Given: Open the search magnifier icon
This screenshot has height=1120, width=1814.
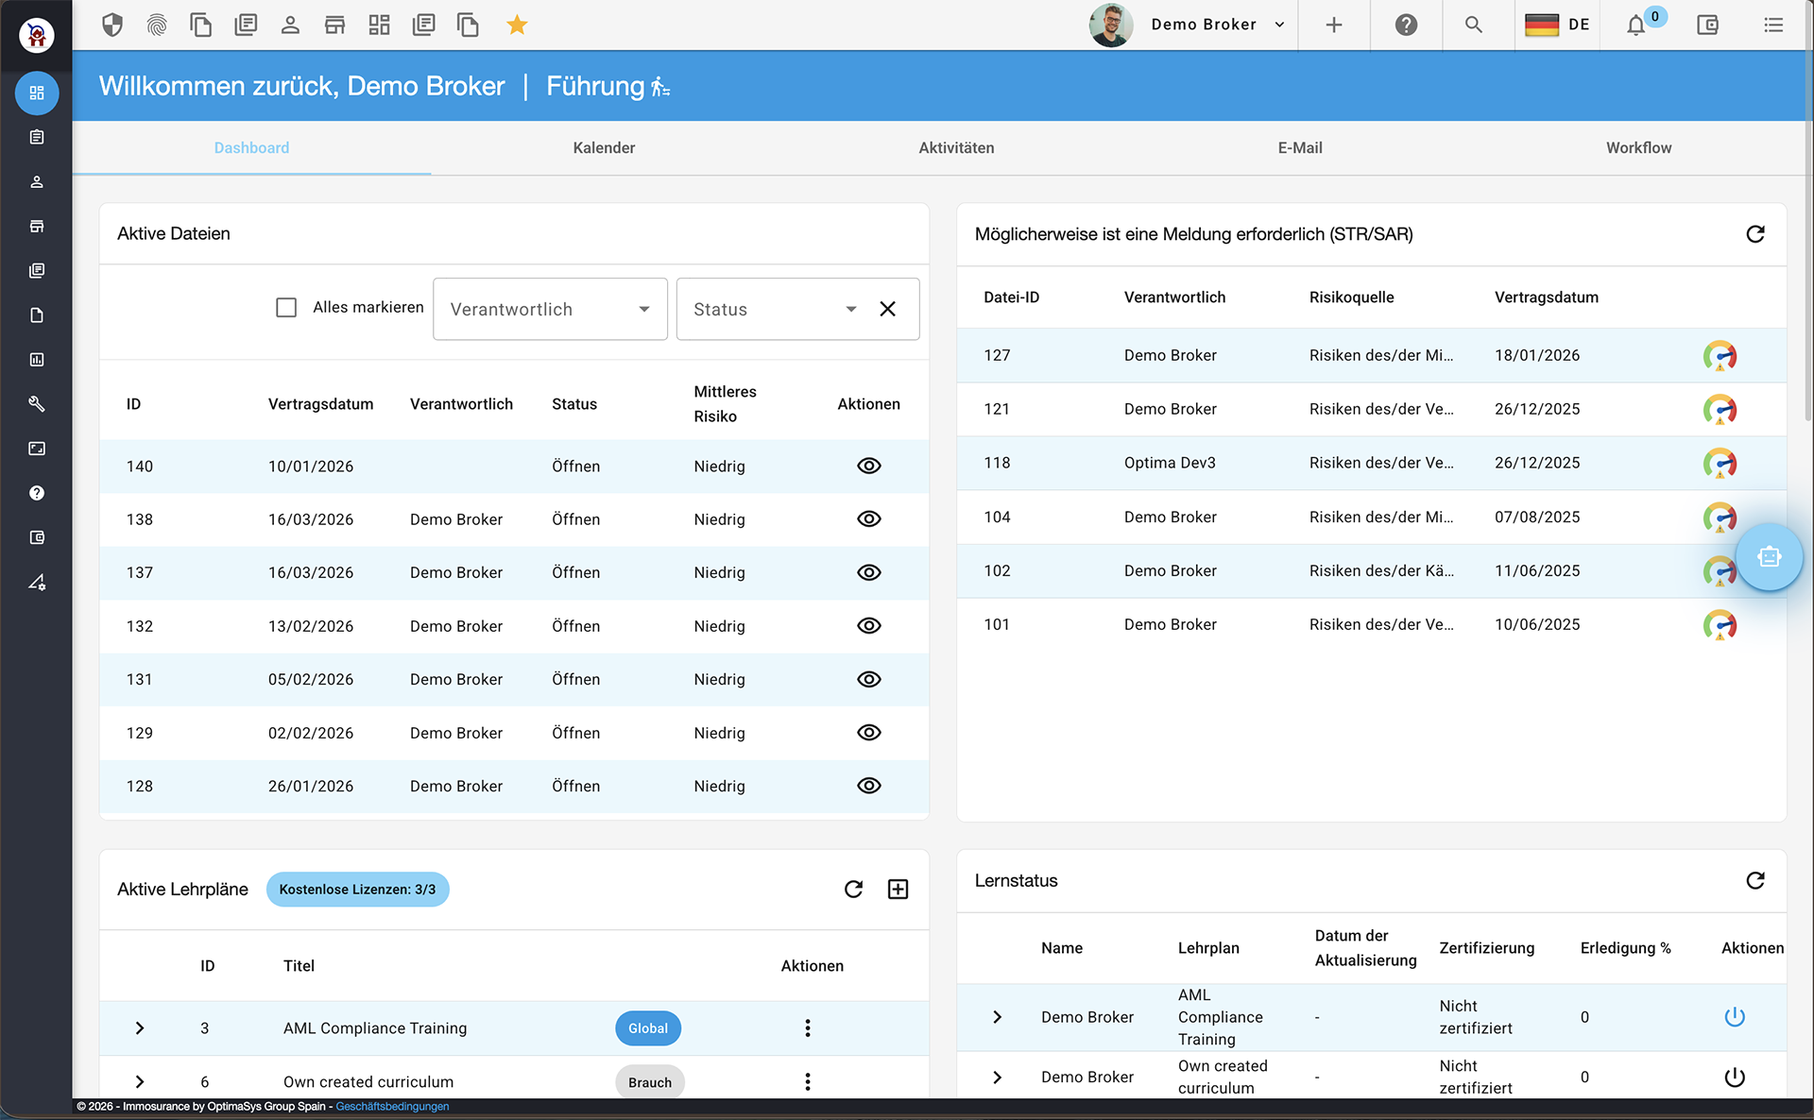Looking at the screenshot, I should (x=1473, y=25).
